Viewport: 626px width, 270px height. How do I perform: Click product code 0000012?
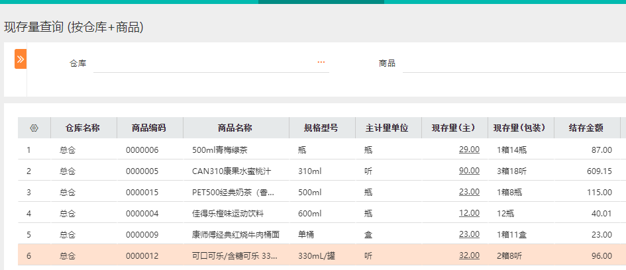tap(142, 256)
